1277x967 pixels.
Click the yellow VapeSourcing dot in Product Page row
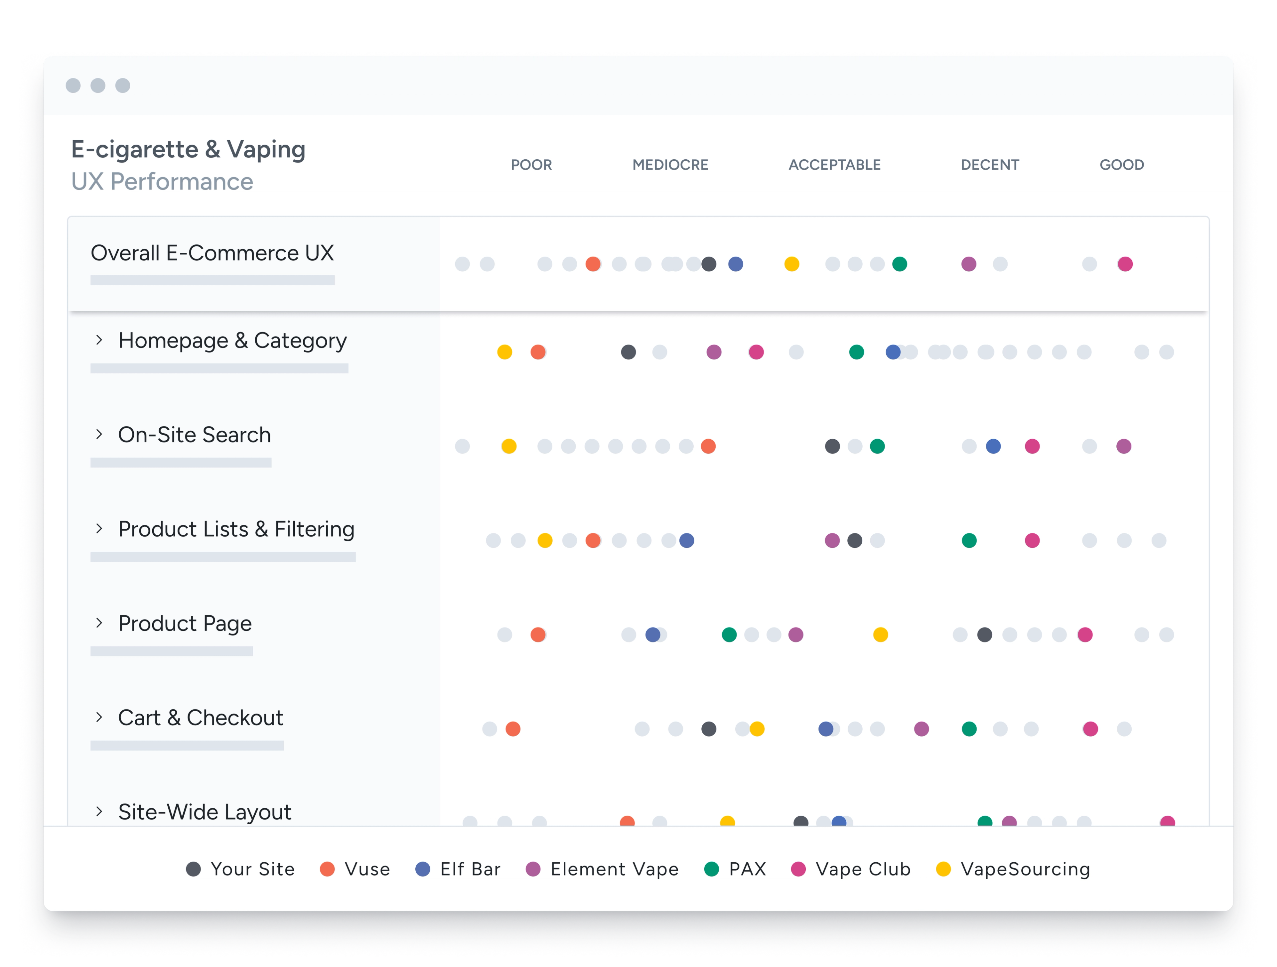[x=880, y=634]
